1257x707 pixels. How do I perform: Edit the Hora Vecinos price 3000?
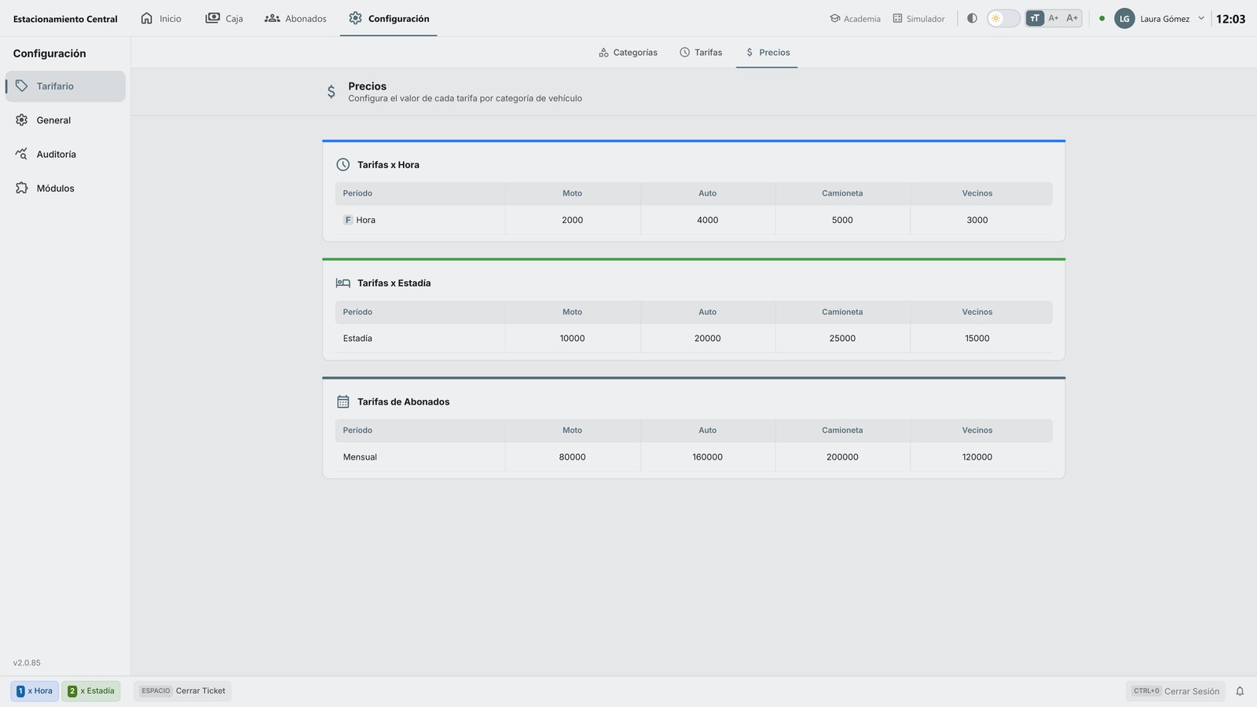[977, 220]
